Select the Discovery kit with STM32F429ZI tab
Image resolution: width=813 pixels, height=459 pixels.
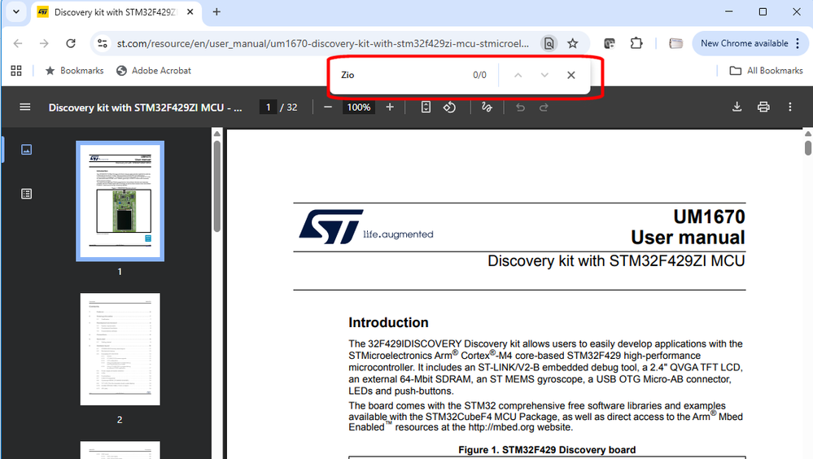click(115, 12)
